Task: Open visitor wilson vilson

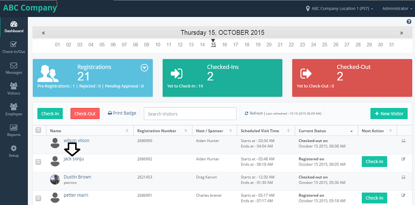Action: pos(77,141)
